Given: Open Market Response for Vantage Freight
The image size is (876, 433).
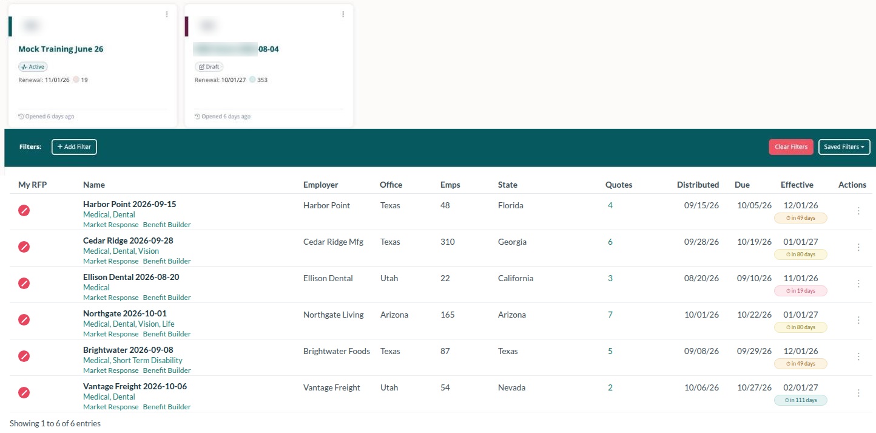Looking at the screenshot, I should (x=110, y=407).
